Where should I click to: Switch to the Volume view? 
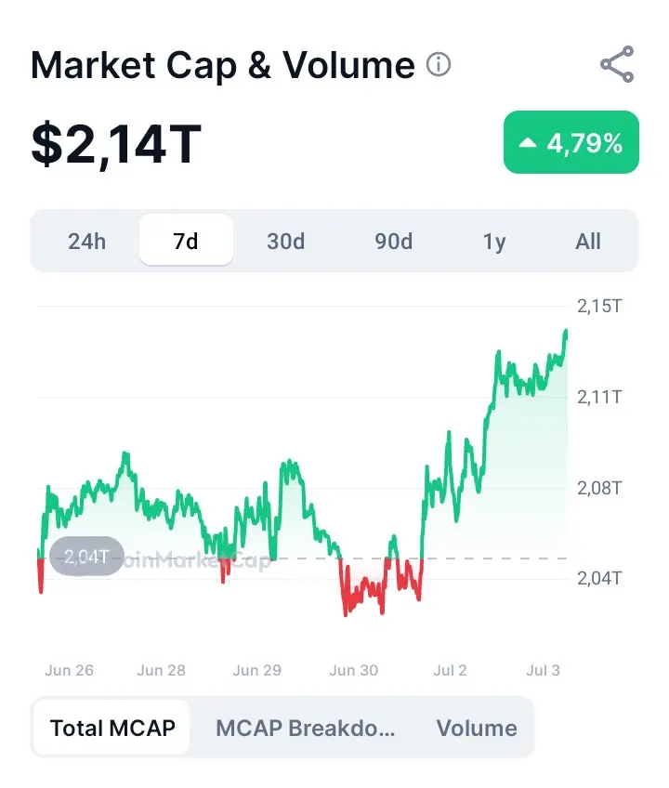pos(477,728)
